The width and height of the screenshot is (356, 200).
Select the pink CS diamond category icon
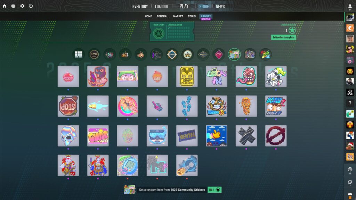(x=219, y=54)
